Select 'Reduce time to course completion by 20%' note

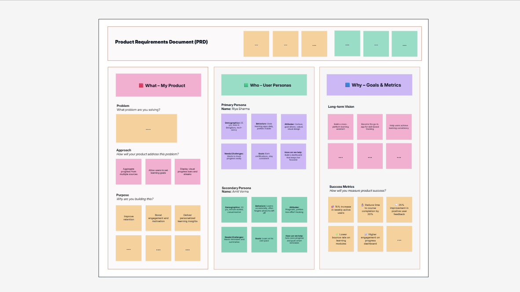(370, 210)
